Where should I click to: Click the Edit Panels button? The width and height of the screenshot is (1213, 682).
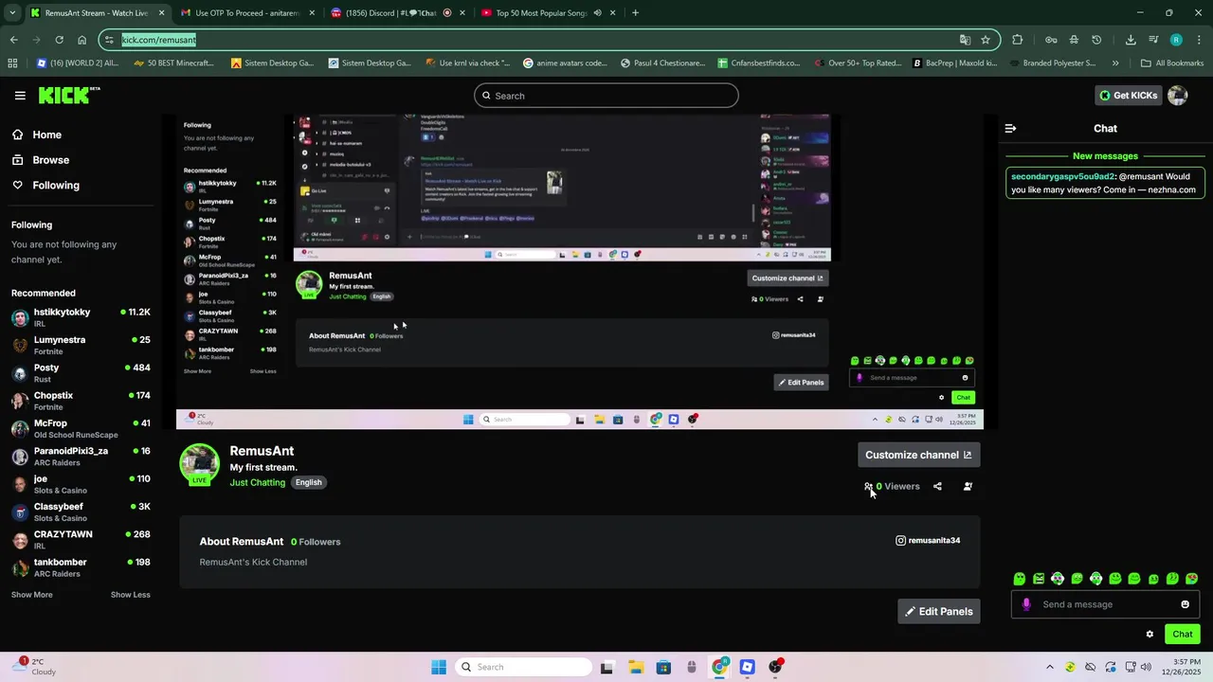point(938,611)
